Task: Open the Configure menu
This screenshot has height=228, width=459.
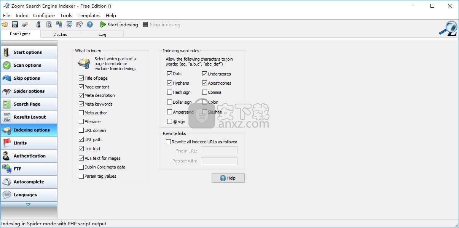Action: pos(44,15)
